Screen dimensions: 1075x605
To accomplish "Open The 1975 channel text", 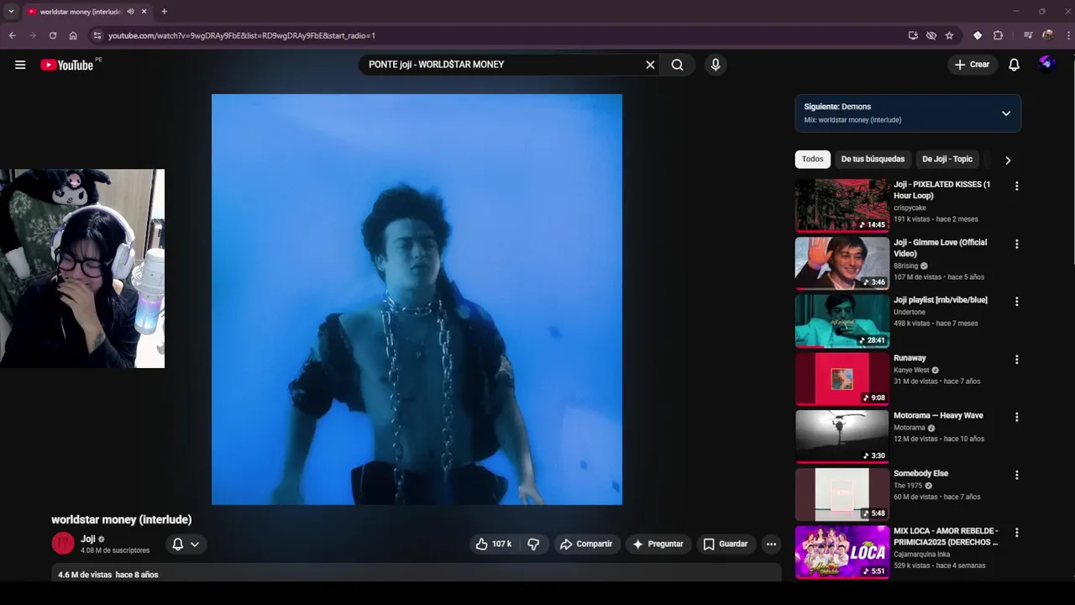I will [x=908, y=486].
